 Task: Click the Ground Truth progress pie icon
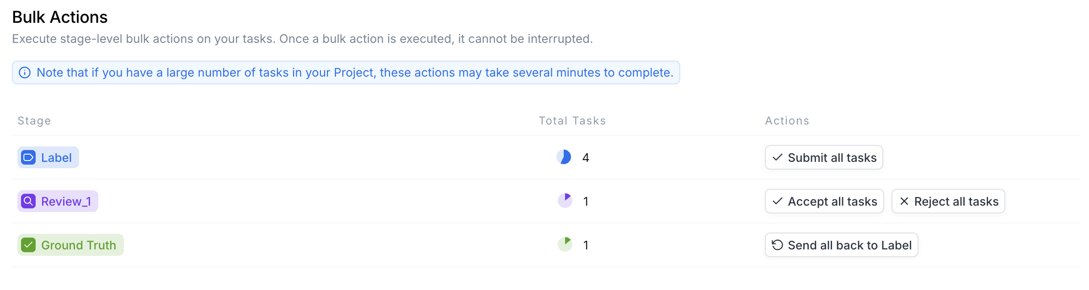point(565,244)
